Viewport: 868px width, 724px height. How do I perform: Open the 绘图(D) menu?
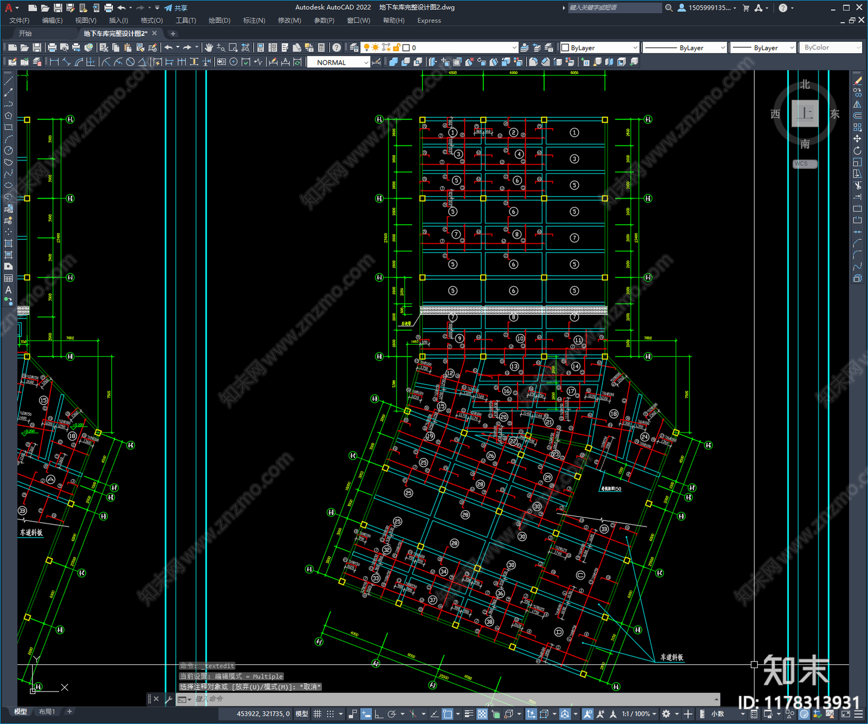click(220, 21)
